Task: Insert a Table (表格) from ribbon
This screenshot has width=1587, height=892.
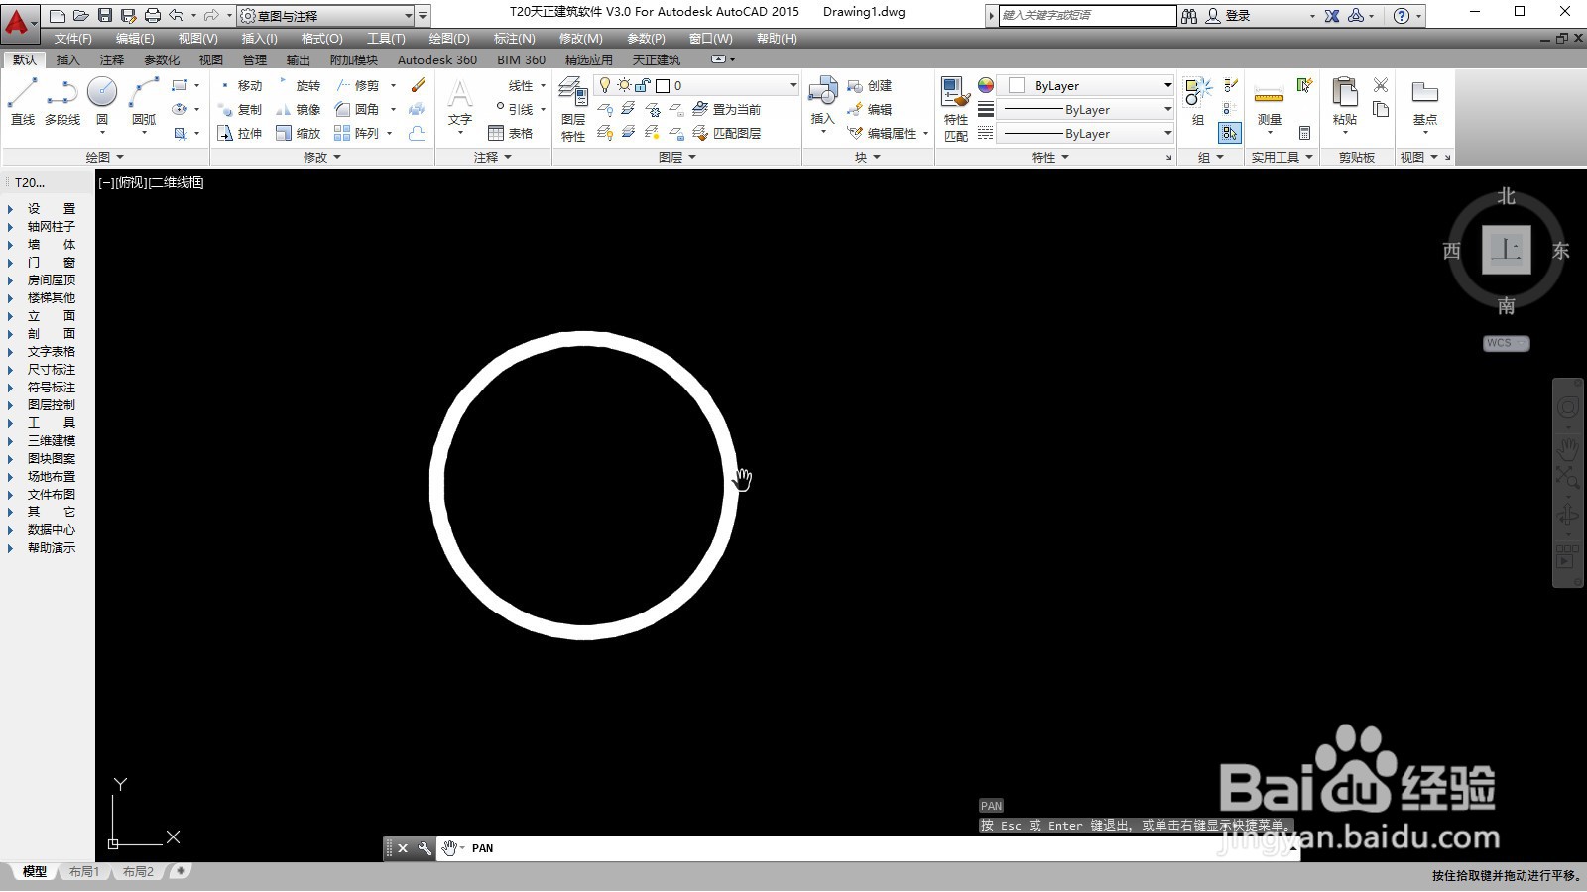Action: 511,134
